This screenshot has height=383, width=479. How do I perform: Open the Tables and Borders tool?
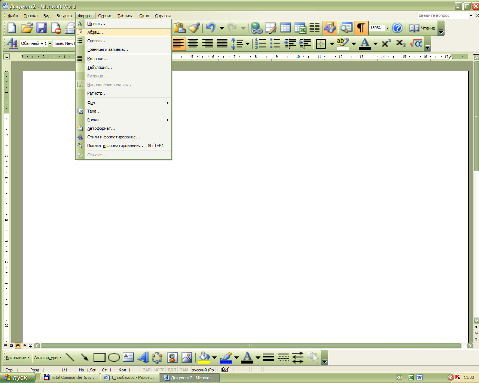271,28
